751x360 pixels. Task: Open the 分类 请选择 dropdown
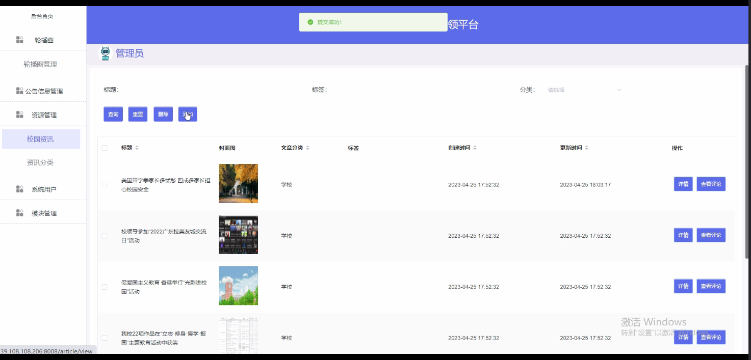pyautogui.click(x=584, y=90)
